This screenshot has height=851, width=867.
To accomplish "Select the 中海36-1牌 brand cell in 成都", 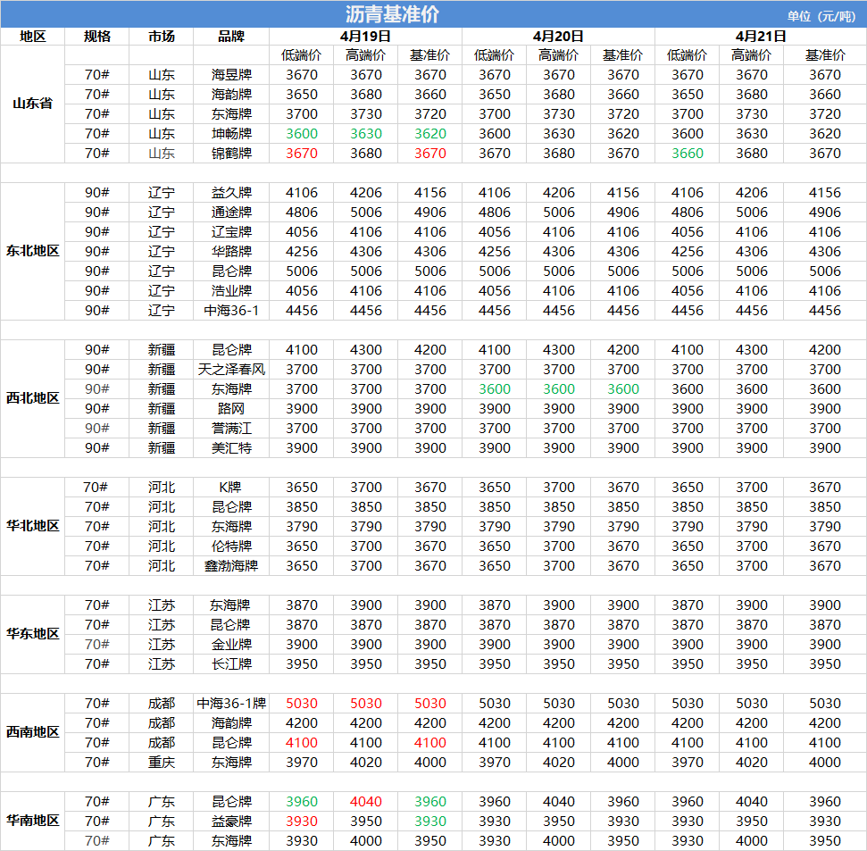I will tap(231, 704).
